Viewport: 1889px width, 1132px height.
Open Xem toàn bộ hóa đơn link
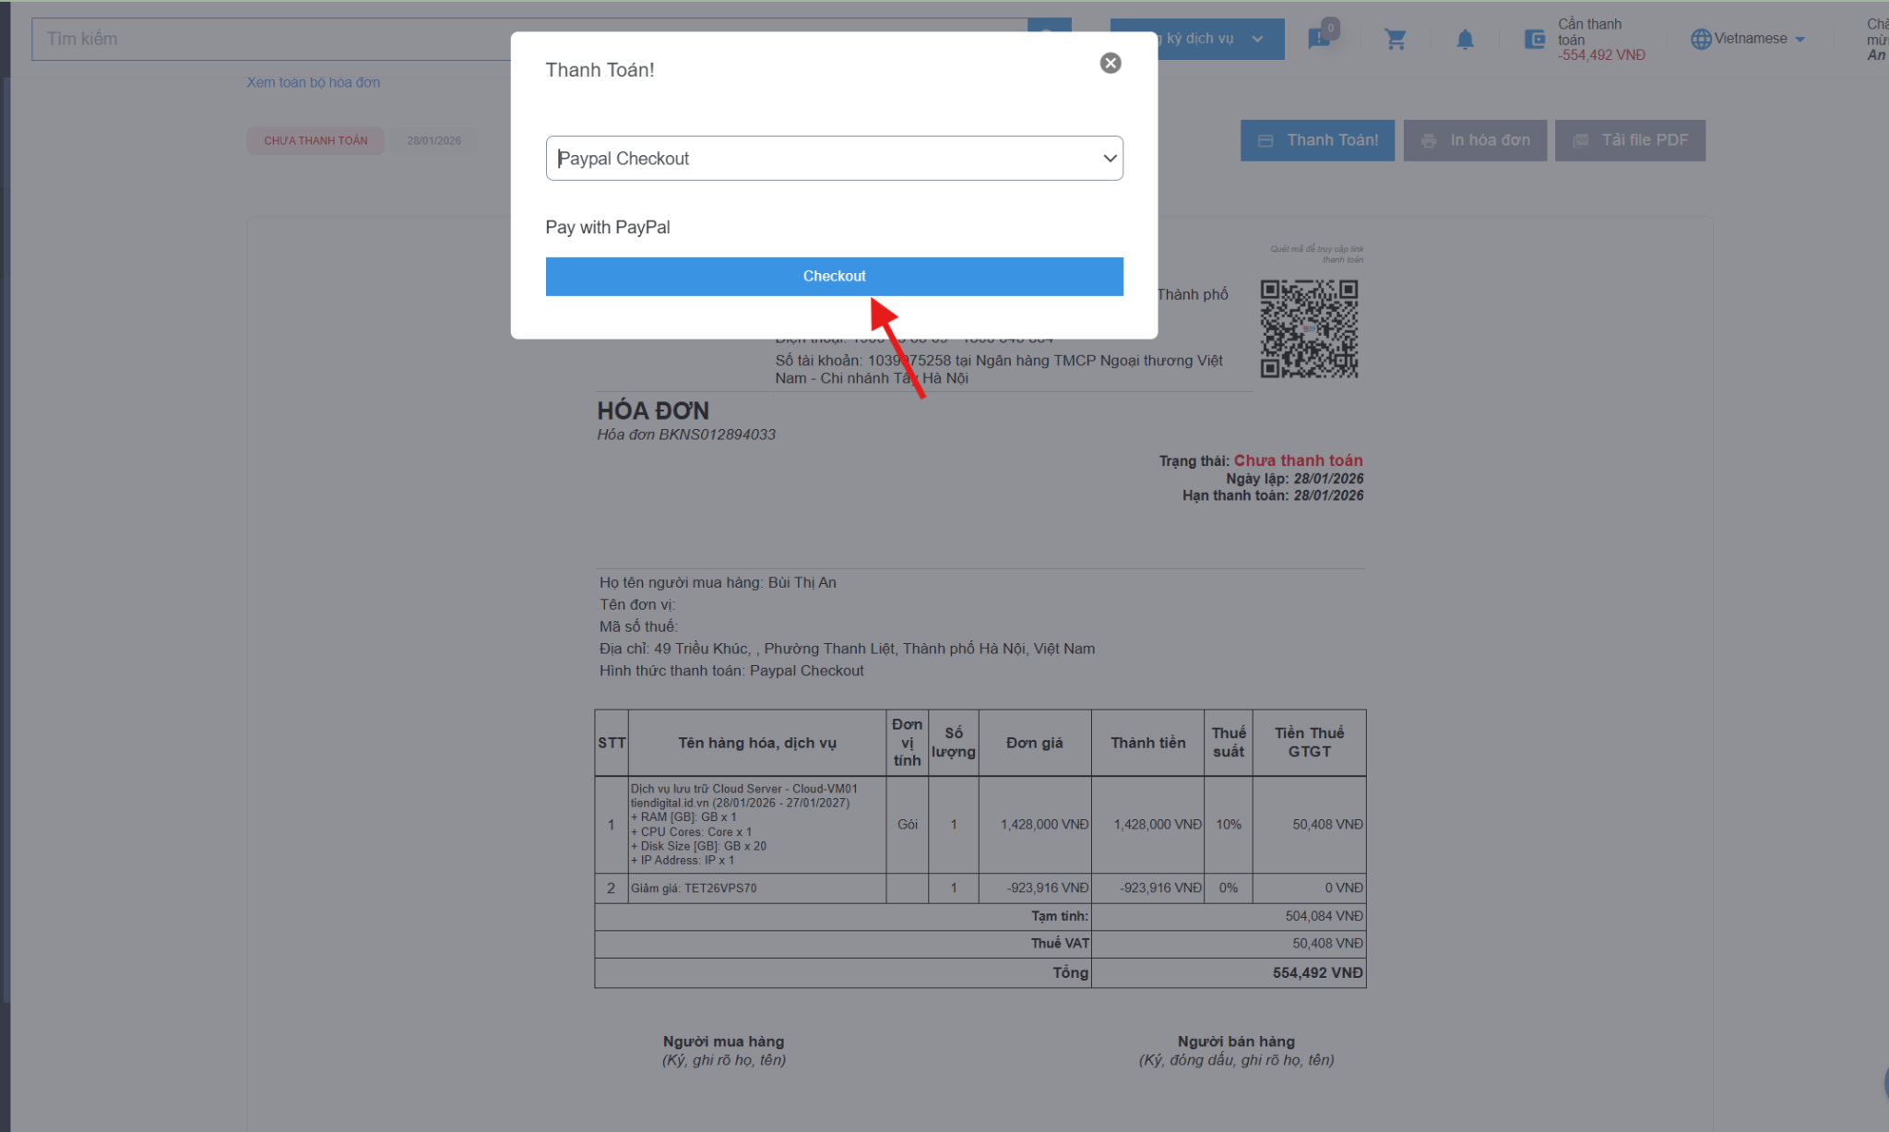click(314, 82)
